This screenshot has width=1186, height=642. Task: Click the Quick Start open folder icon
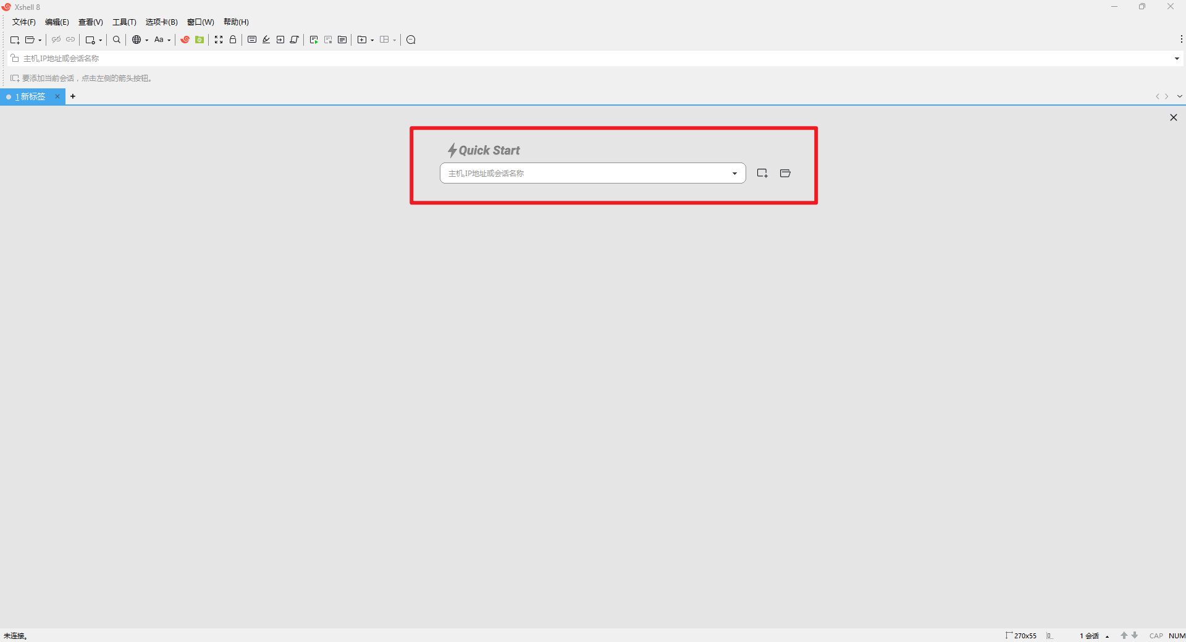pyautogui.click(x=785, y=174)
